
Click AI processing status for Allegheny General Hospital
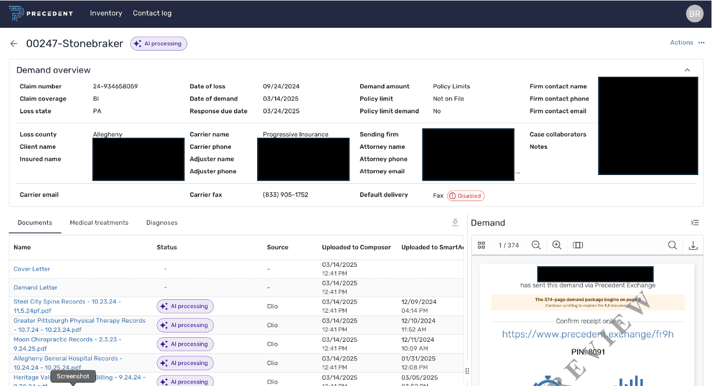[x=185, y=363]
